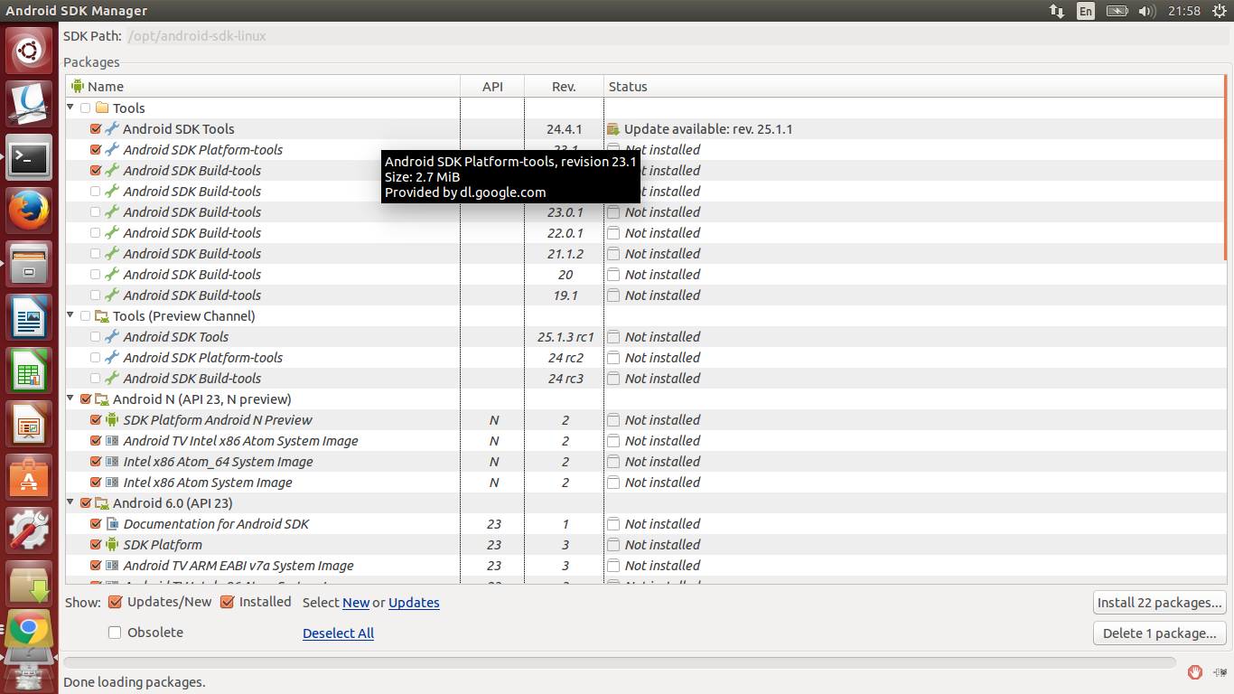1234x694 pixels.
Task: Click the New selection link
Action: (356, 603)
